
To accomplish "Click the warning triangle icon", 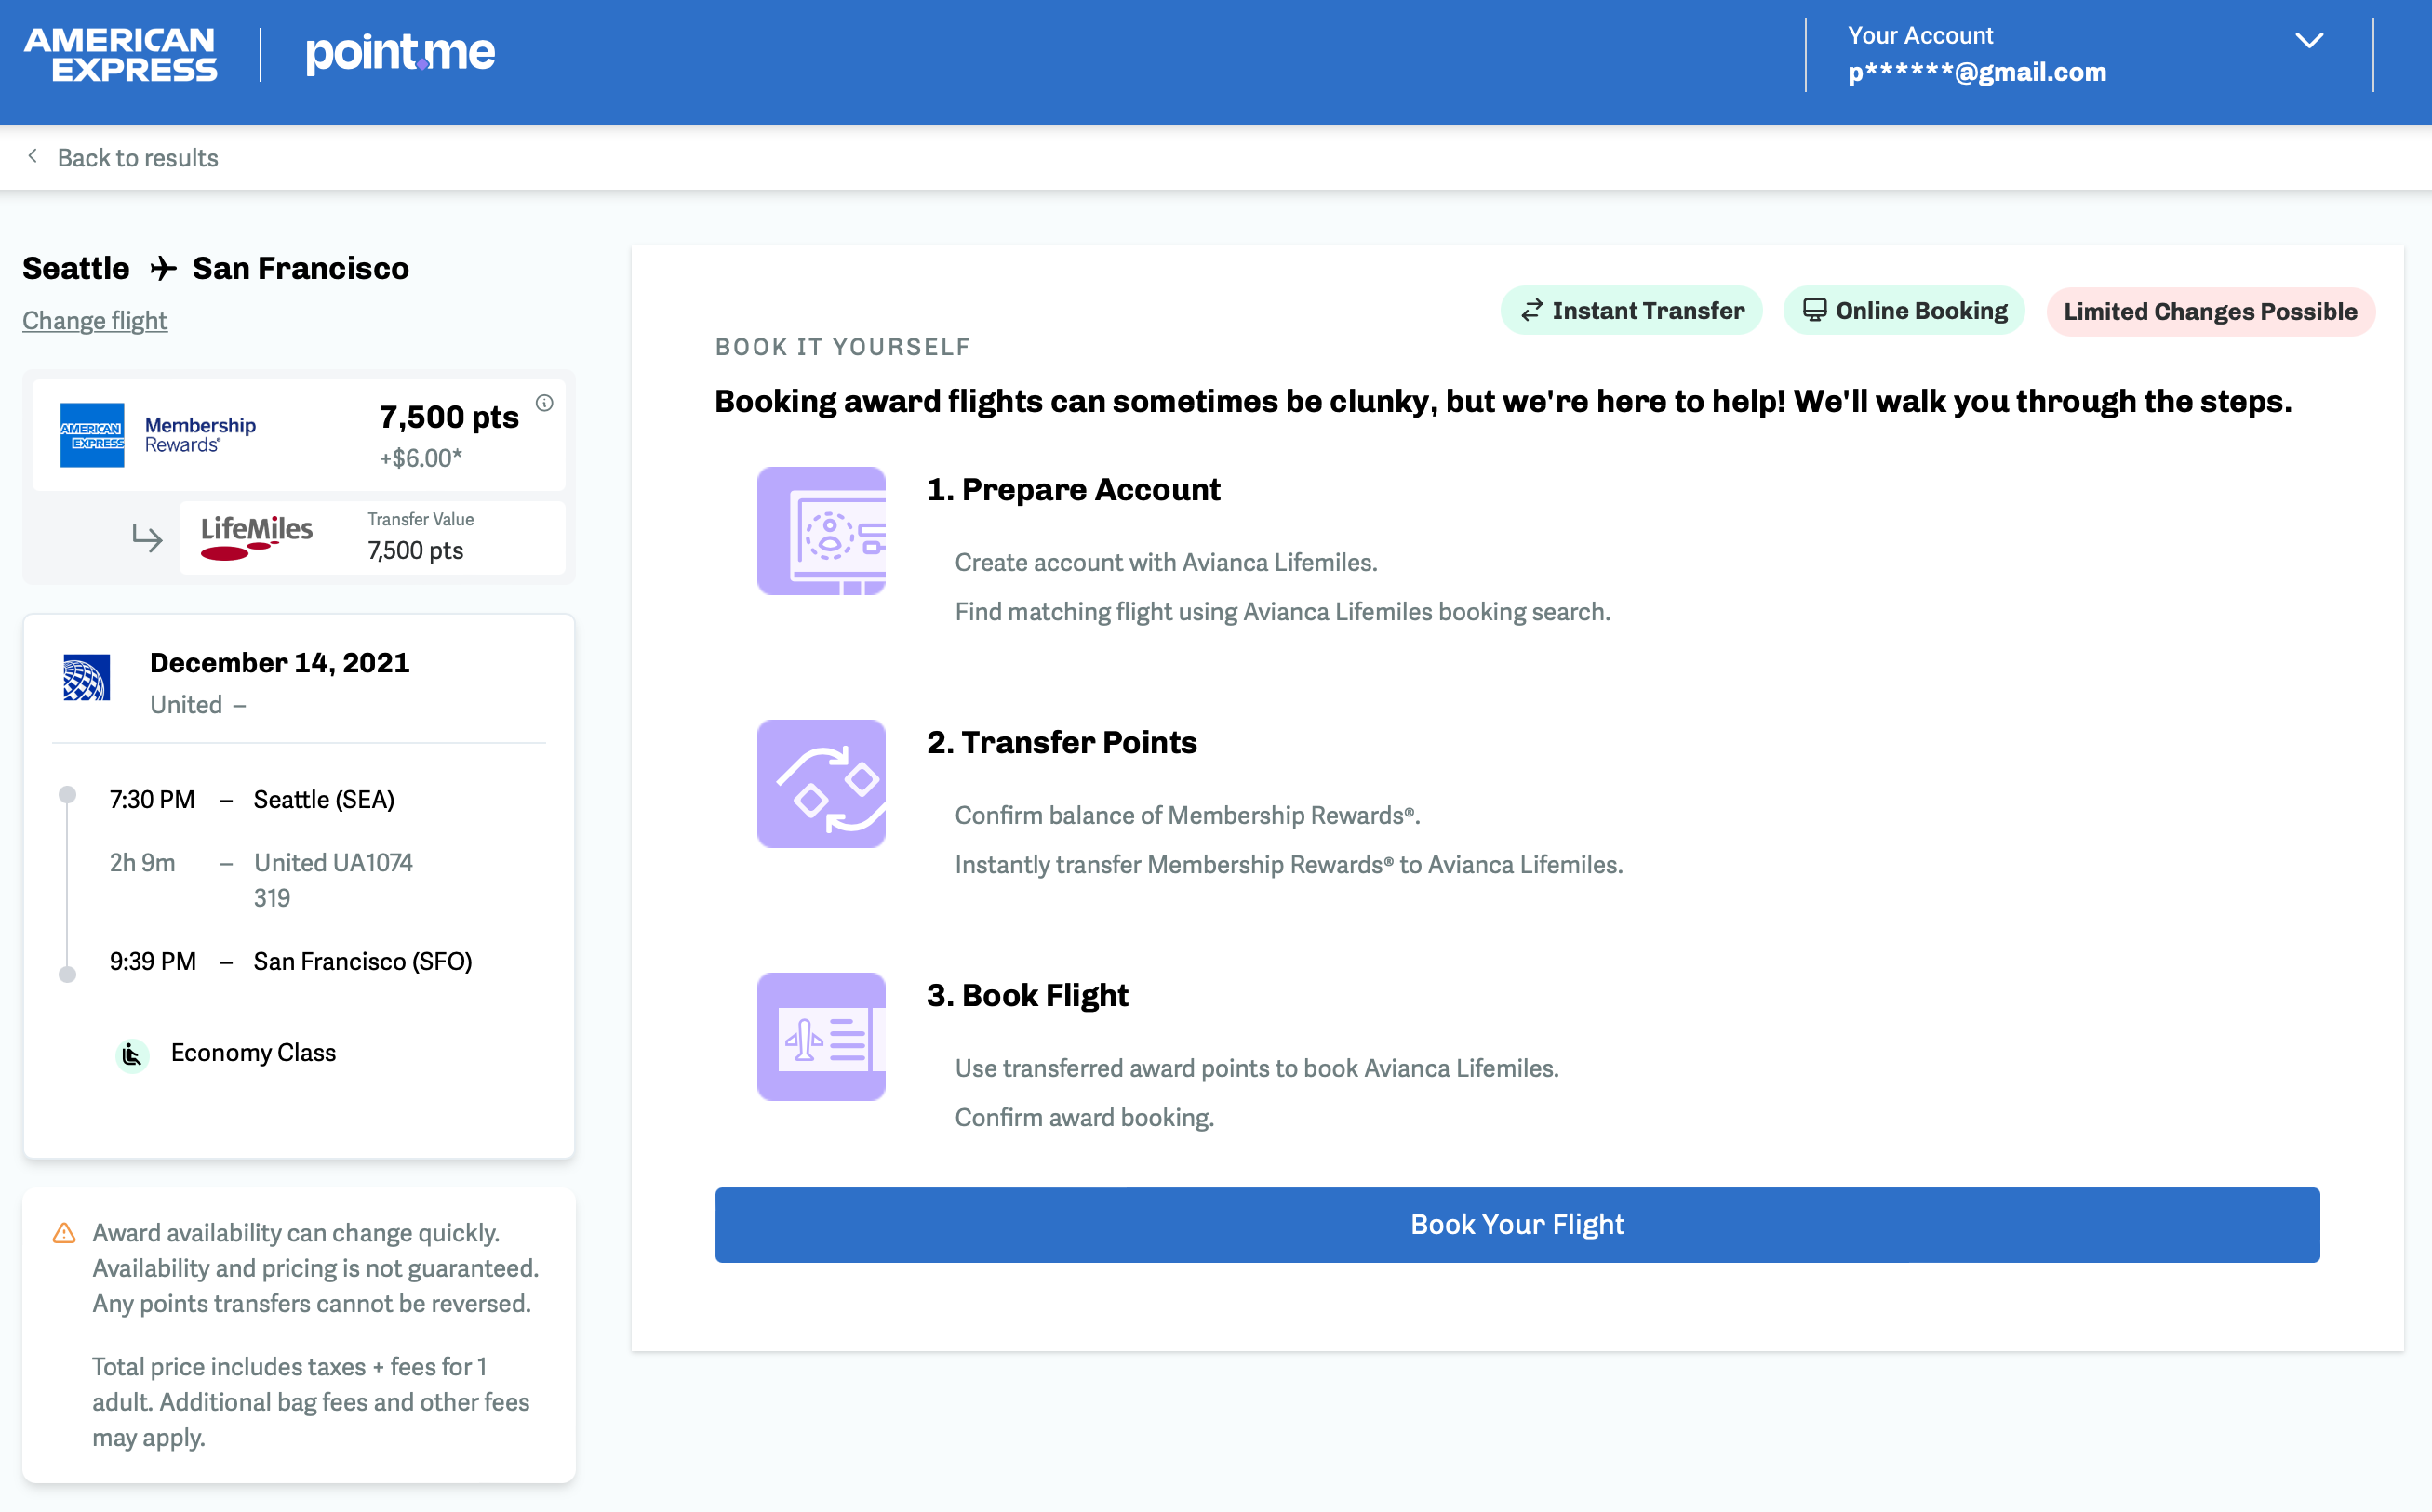I will 64,1233.
